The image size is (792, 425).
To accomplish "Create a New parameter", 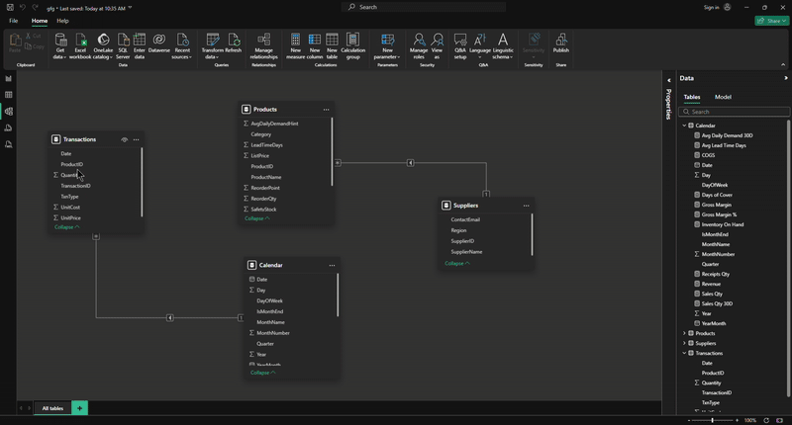I will tap(387, 45).
